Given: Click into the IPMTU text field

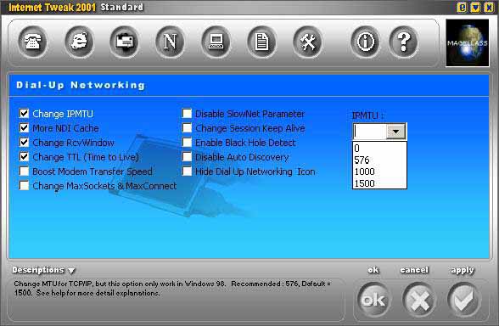Looking at the screenshot, I should click(370, 131).
